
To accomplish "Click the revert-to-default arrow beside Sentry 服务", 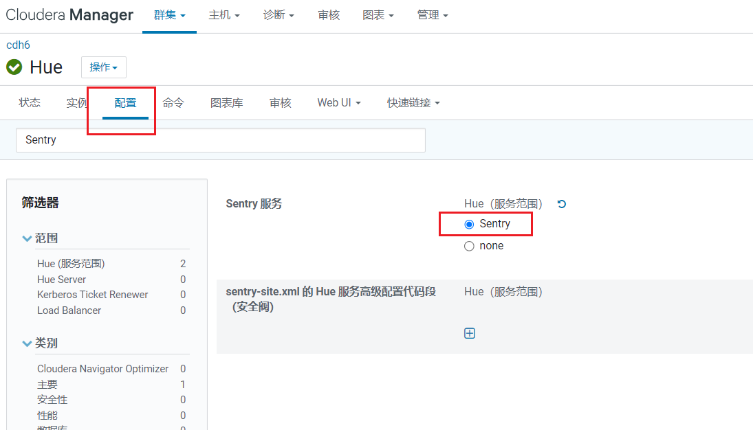I will [x=561, y=204].
